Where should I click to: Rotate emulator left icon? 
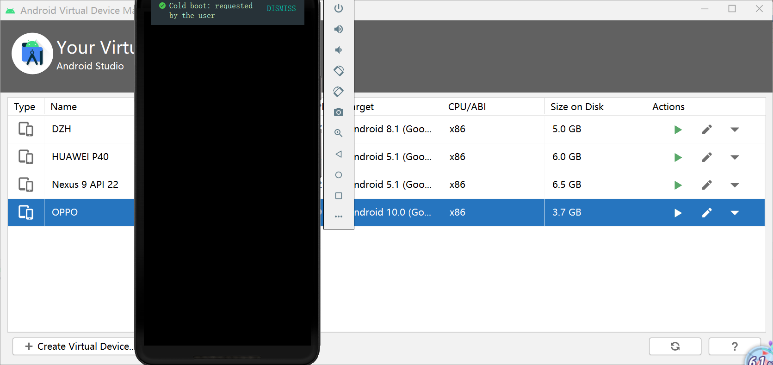click(339, 71)
